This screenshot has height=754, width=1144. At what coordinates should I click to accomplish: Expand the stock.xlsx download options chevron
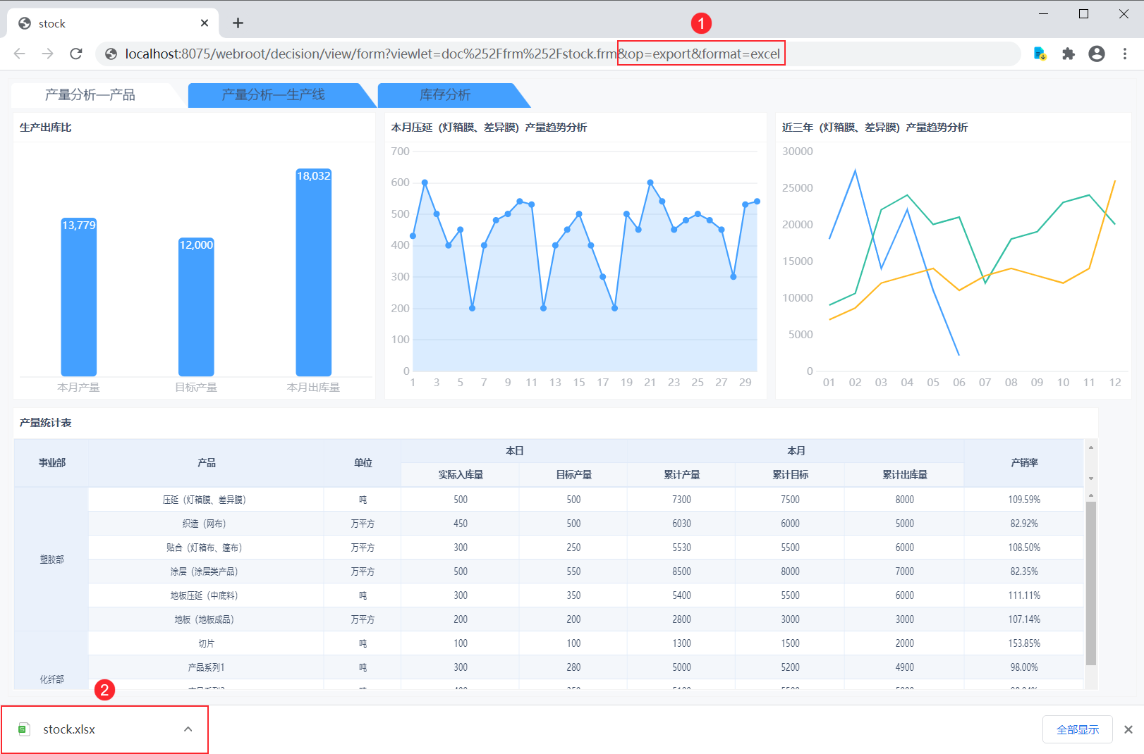pos(188,729)
